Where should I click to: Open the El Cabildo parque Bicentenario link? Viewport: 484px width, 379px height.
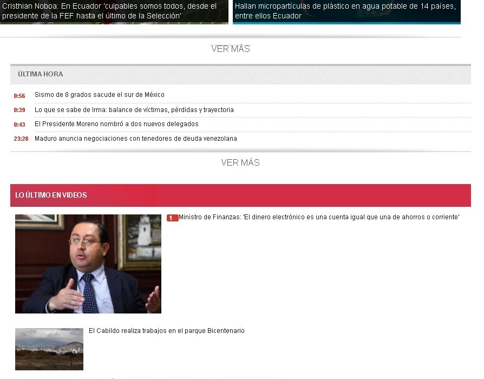pyautogui.click(x=167, y=331)
